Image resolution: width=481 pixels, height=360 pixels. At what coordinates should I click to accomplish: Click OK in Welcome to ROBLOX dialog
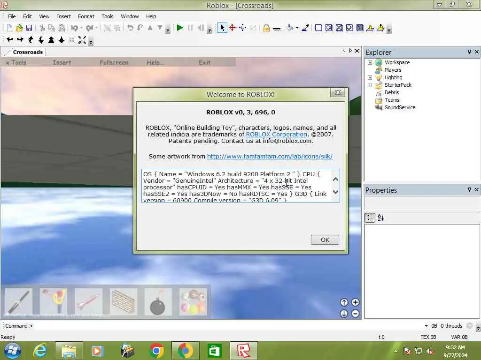pyautogui.click(x=325, y=240)
